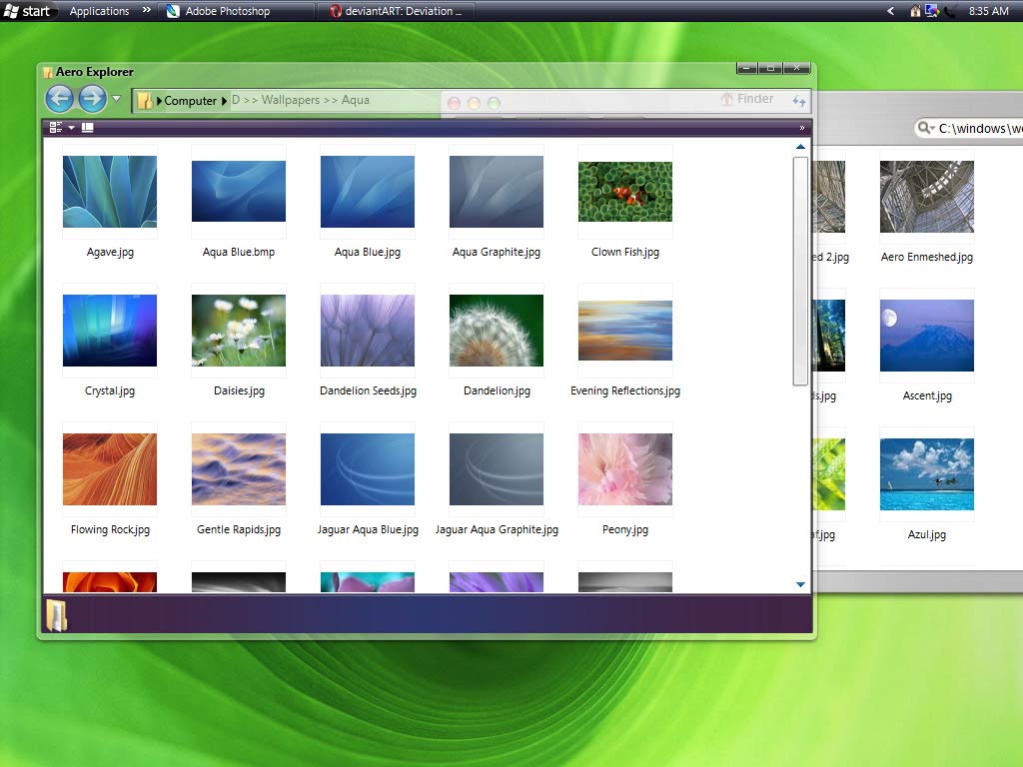Image resolution: width=1023 pixels, height=767 pixels.
Task: Click the views icon in toolbar
Action: click(x=56, y=127)
